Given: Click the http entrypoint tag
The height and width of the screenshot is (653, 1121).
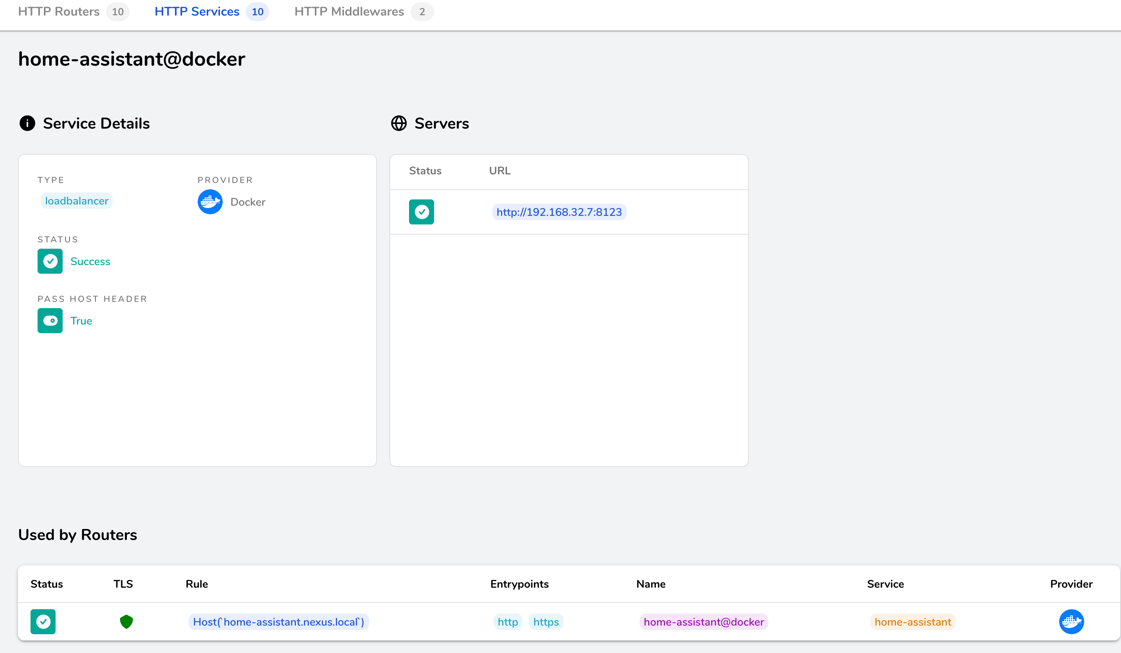Looking at the screenshot, I should coord(508,622).
